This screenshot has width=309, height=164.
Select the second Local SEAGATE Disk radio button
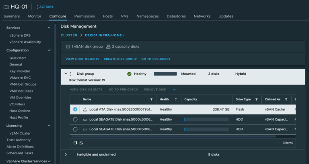pos(75,129)
